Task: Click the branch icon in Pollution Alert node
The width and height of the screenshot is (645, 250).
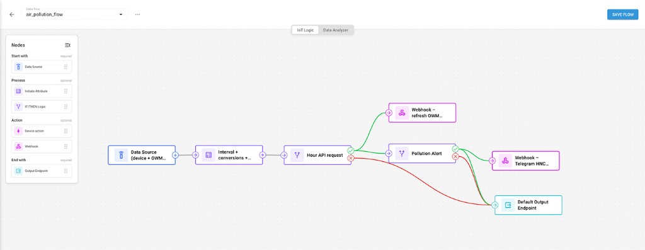Action: click(401, 154)
